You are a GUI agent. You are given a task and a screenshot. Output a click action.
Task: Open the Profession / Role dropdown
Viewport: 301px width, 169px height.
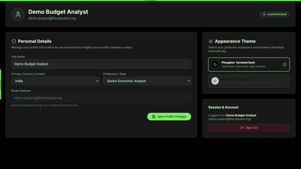tap(147, 81)
